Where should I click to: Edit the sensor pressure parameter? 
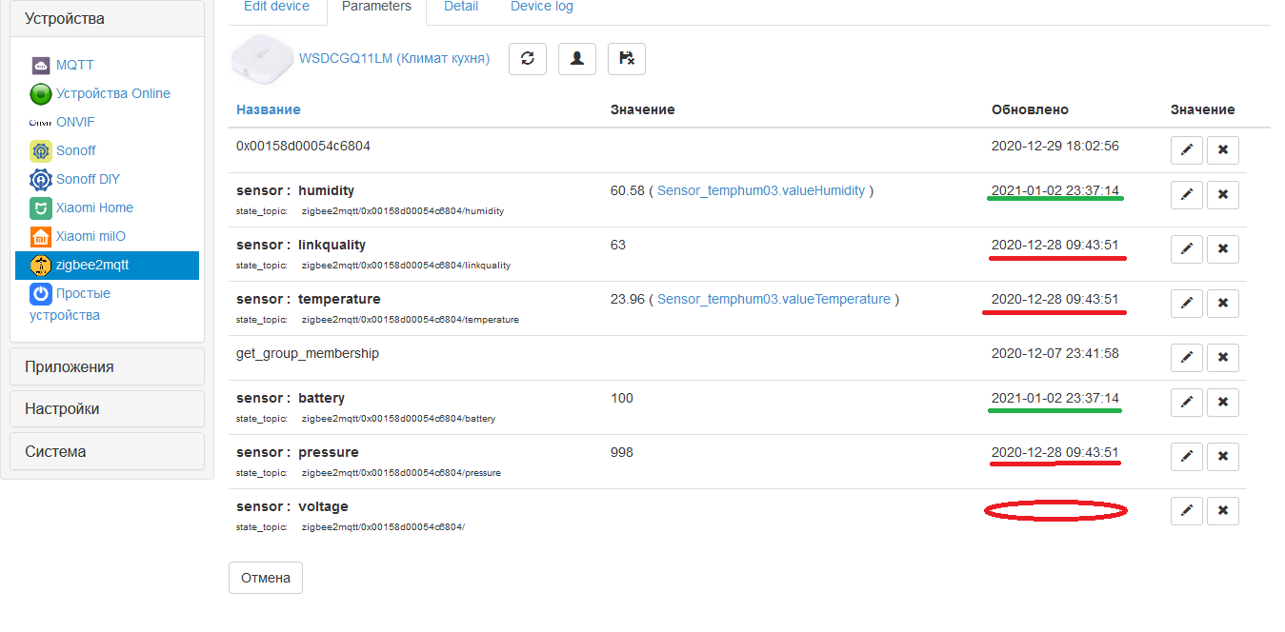1186,456
